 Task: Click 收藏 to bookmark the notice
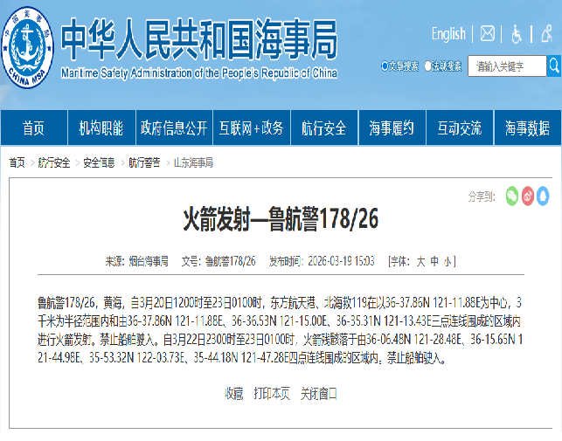[233, 393]
